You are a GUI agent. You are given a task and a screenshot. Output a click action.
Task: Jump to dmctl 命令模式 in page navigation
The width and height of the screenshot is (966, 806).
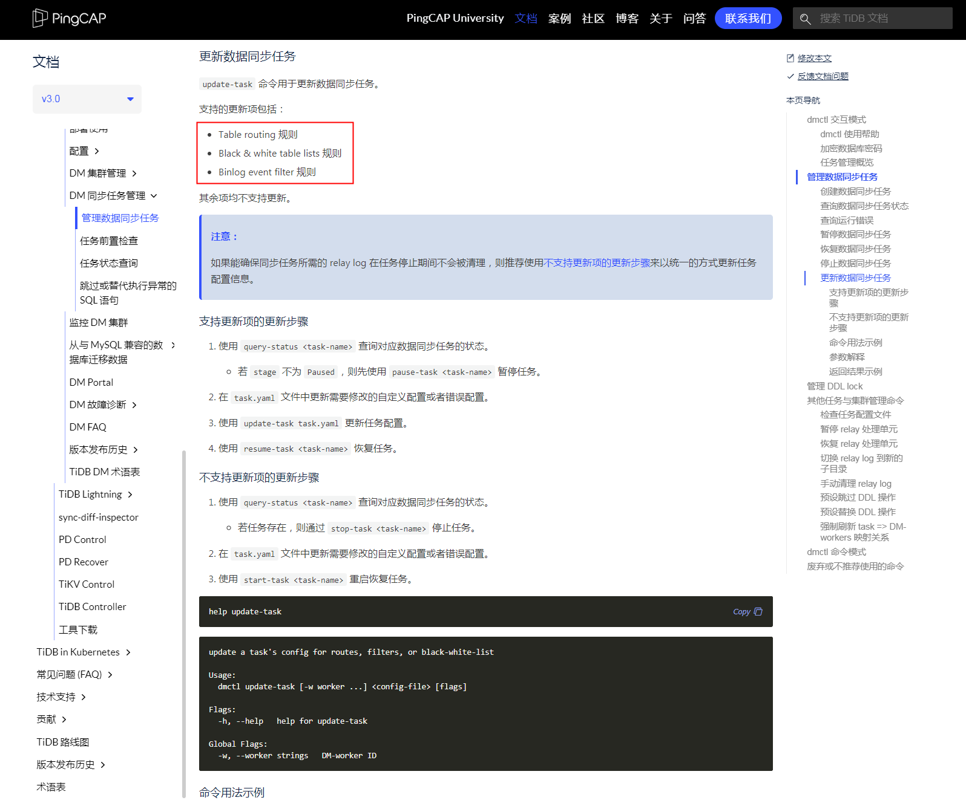tap(836, 552)
